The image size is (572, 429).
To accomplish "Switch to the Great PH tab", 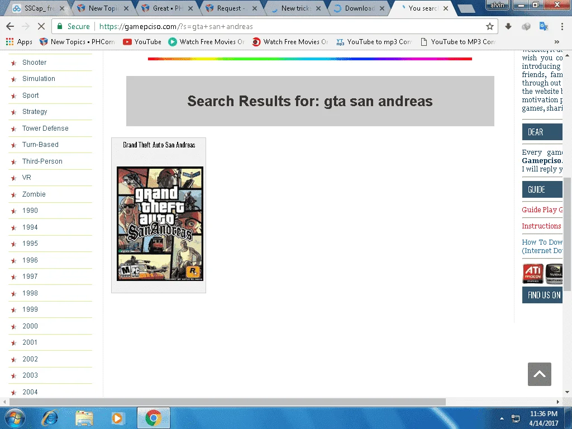I will (167, 8).
